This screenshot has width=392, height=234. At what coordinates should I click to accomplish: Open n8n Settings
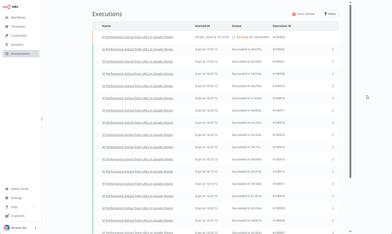(x=17, y=198)
